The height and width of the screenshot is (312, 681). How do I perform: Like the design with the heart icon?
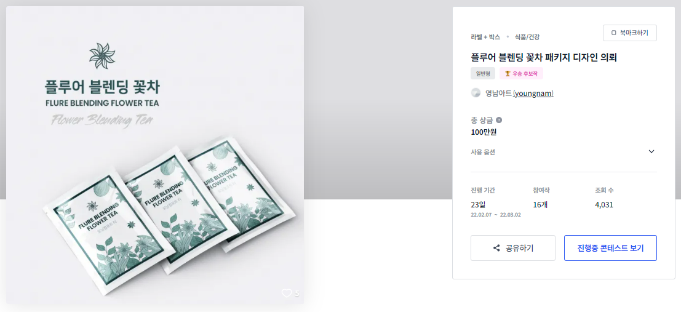coord(286,294)
